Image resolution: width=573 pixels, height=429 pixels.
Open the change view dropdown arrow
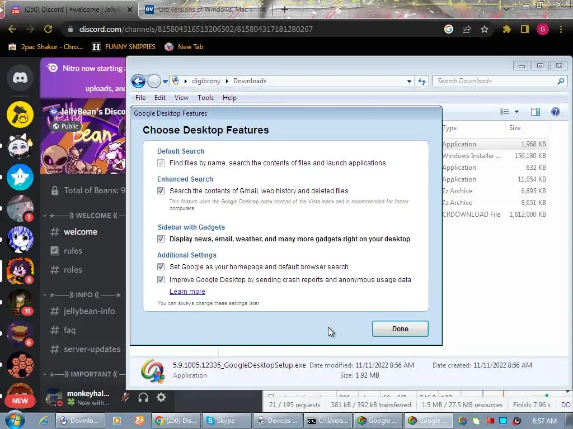[516, 112]
